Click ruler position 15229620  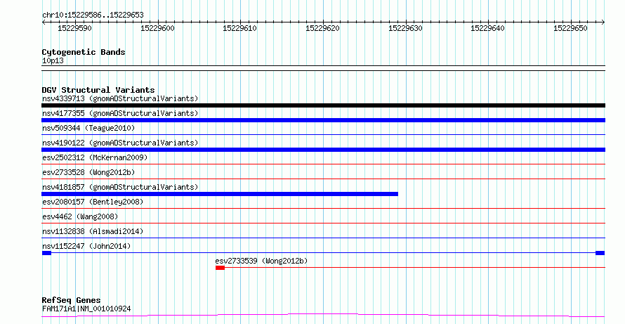click(x=322, y=28)
